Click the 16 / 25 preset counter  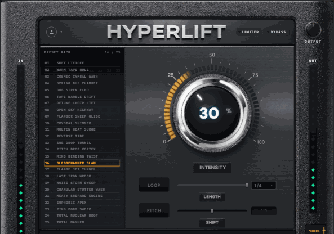coord(113,52)
